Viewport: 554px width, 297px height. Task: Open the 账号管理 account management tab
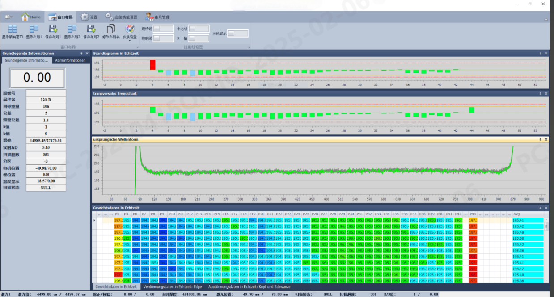tap(157, 17)
